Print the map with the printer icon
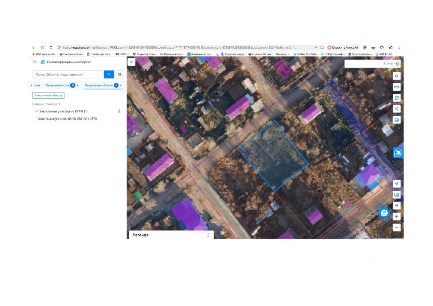 click(x=397, y=120)
